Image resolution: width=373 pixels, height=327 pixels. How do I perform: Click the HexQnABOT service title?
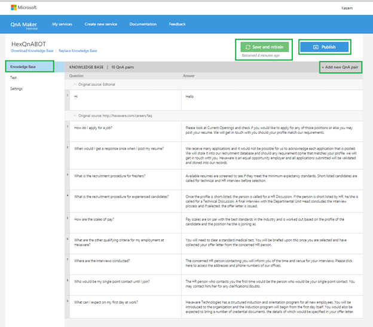(x=29, y=44)
